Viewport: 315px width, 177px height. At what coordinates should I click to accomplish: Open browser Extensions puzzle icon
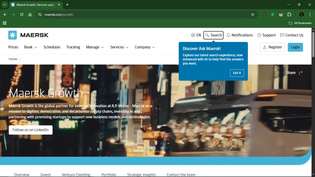[289, 14]
